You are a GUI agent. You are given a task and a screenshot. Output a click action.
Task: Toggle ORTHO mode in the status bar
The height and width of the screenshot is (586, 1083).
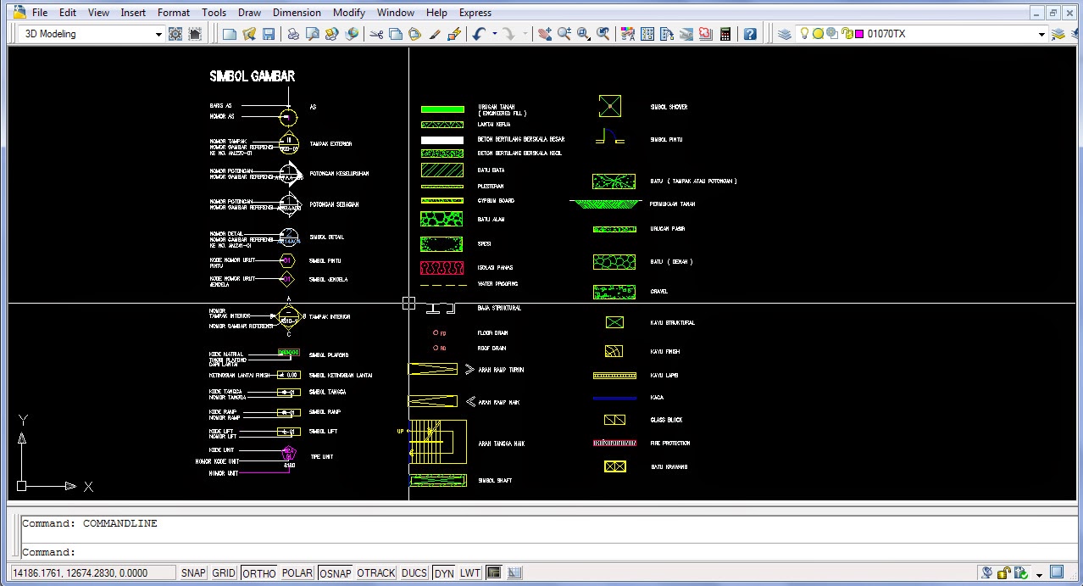(x=258, y=572)
